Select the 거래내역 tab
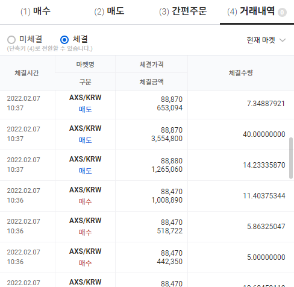The width and height of the screenshot is (294, 287). [x=257, y=11]
